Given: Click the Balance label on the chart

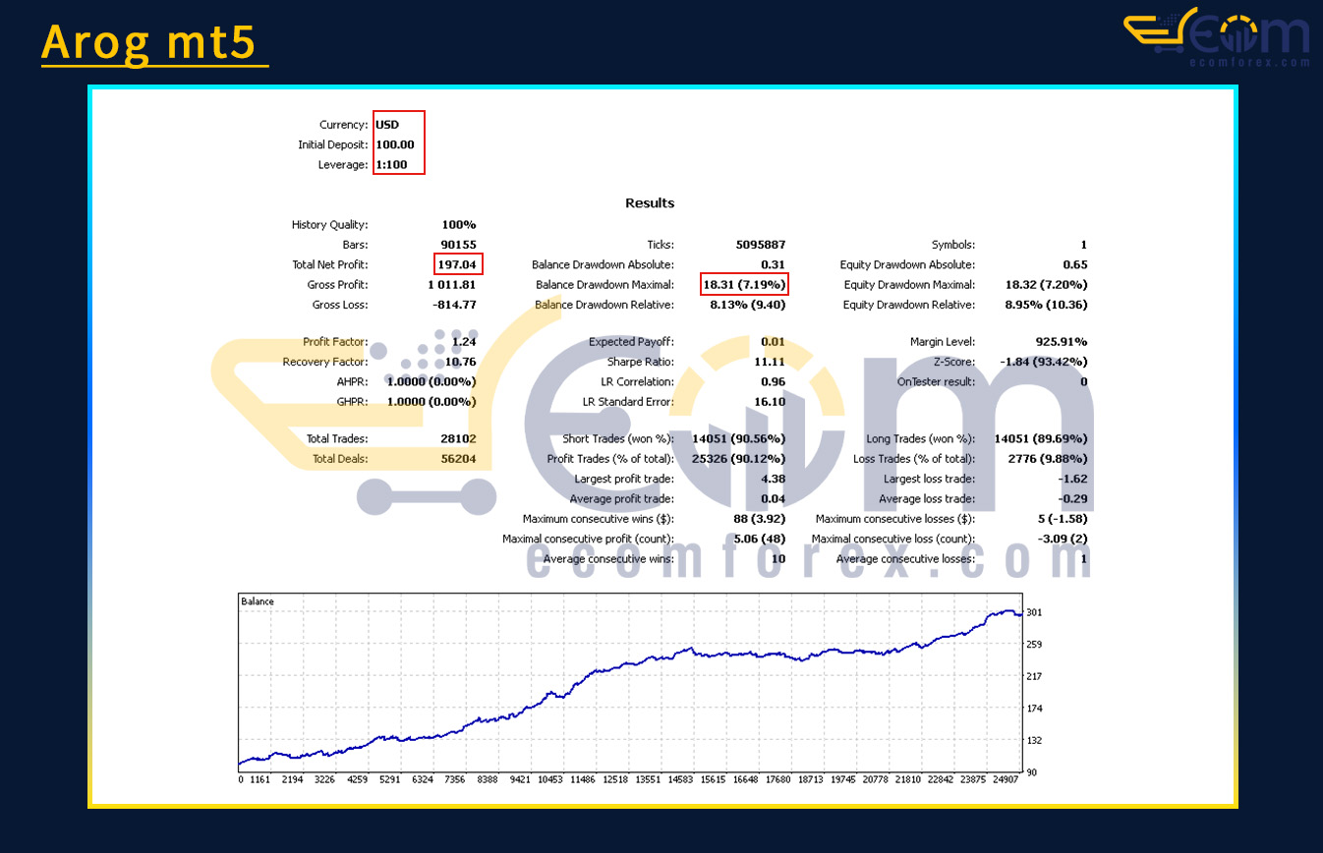Looking at the screenshot, I should (x=258, y=601).
